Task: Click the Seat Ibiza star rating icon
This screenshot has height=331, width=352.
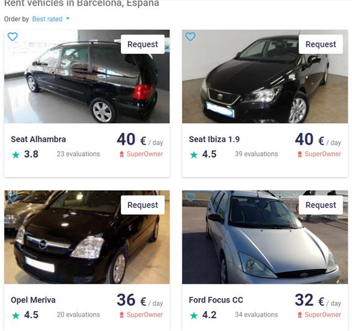Action: click(194, 155)
